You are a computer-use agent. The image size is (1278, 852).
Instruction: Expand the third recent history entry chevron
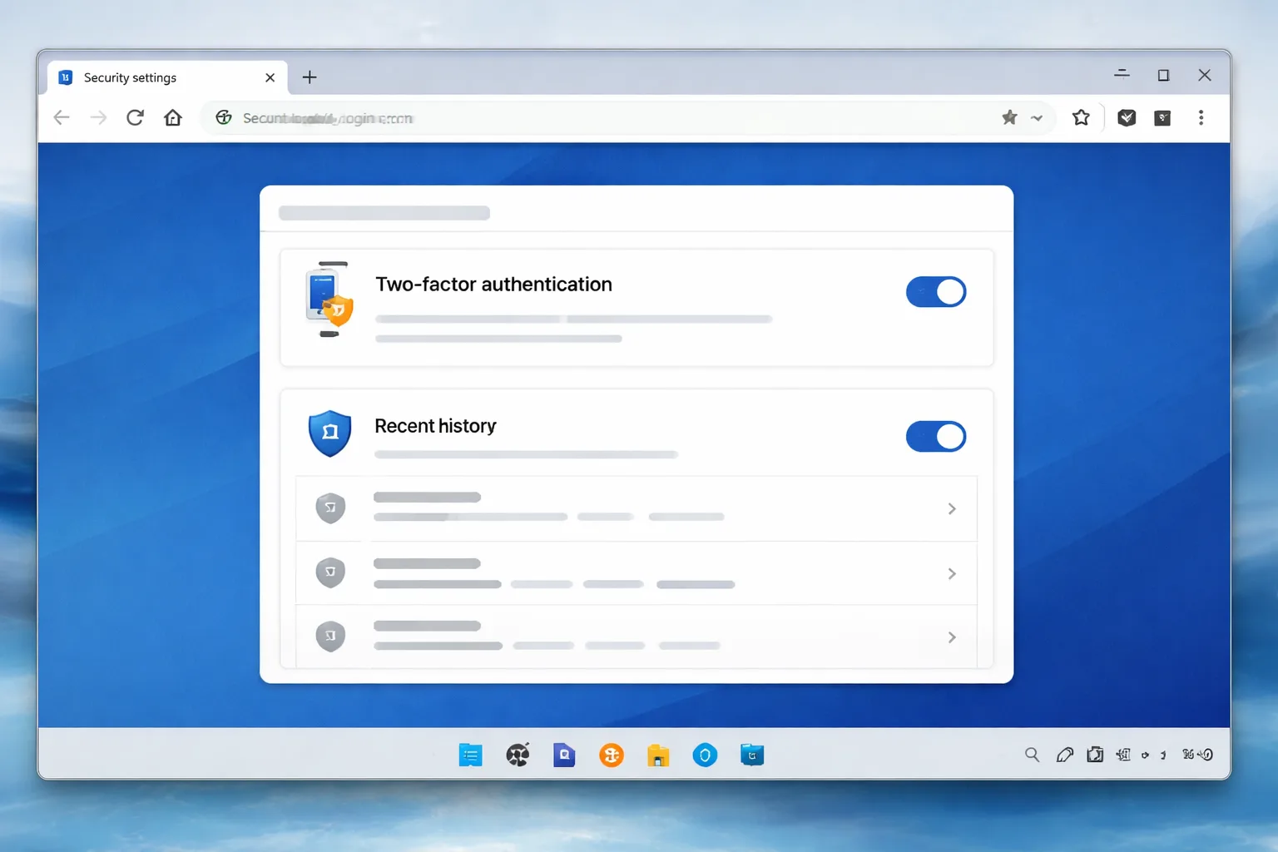(x=952, y=637)
